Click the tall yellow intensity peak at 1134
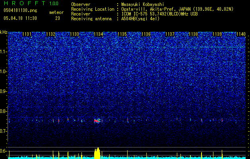Screen dimensions: 250x159 pyautogui.click(x=97, y=153)
